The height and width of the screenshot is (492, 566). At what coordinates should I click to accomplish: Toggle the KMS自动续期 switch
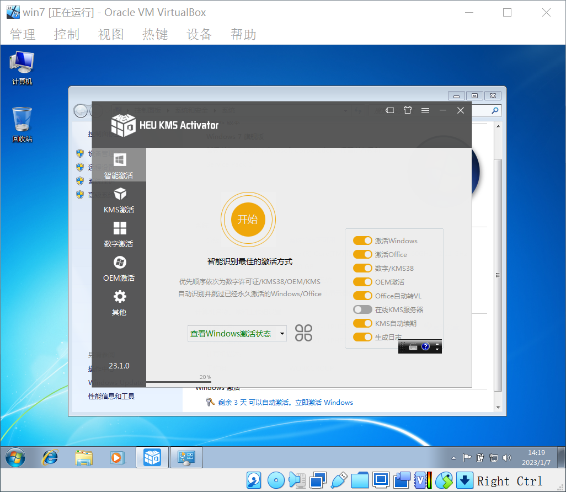(x=362, y=323)
